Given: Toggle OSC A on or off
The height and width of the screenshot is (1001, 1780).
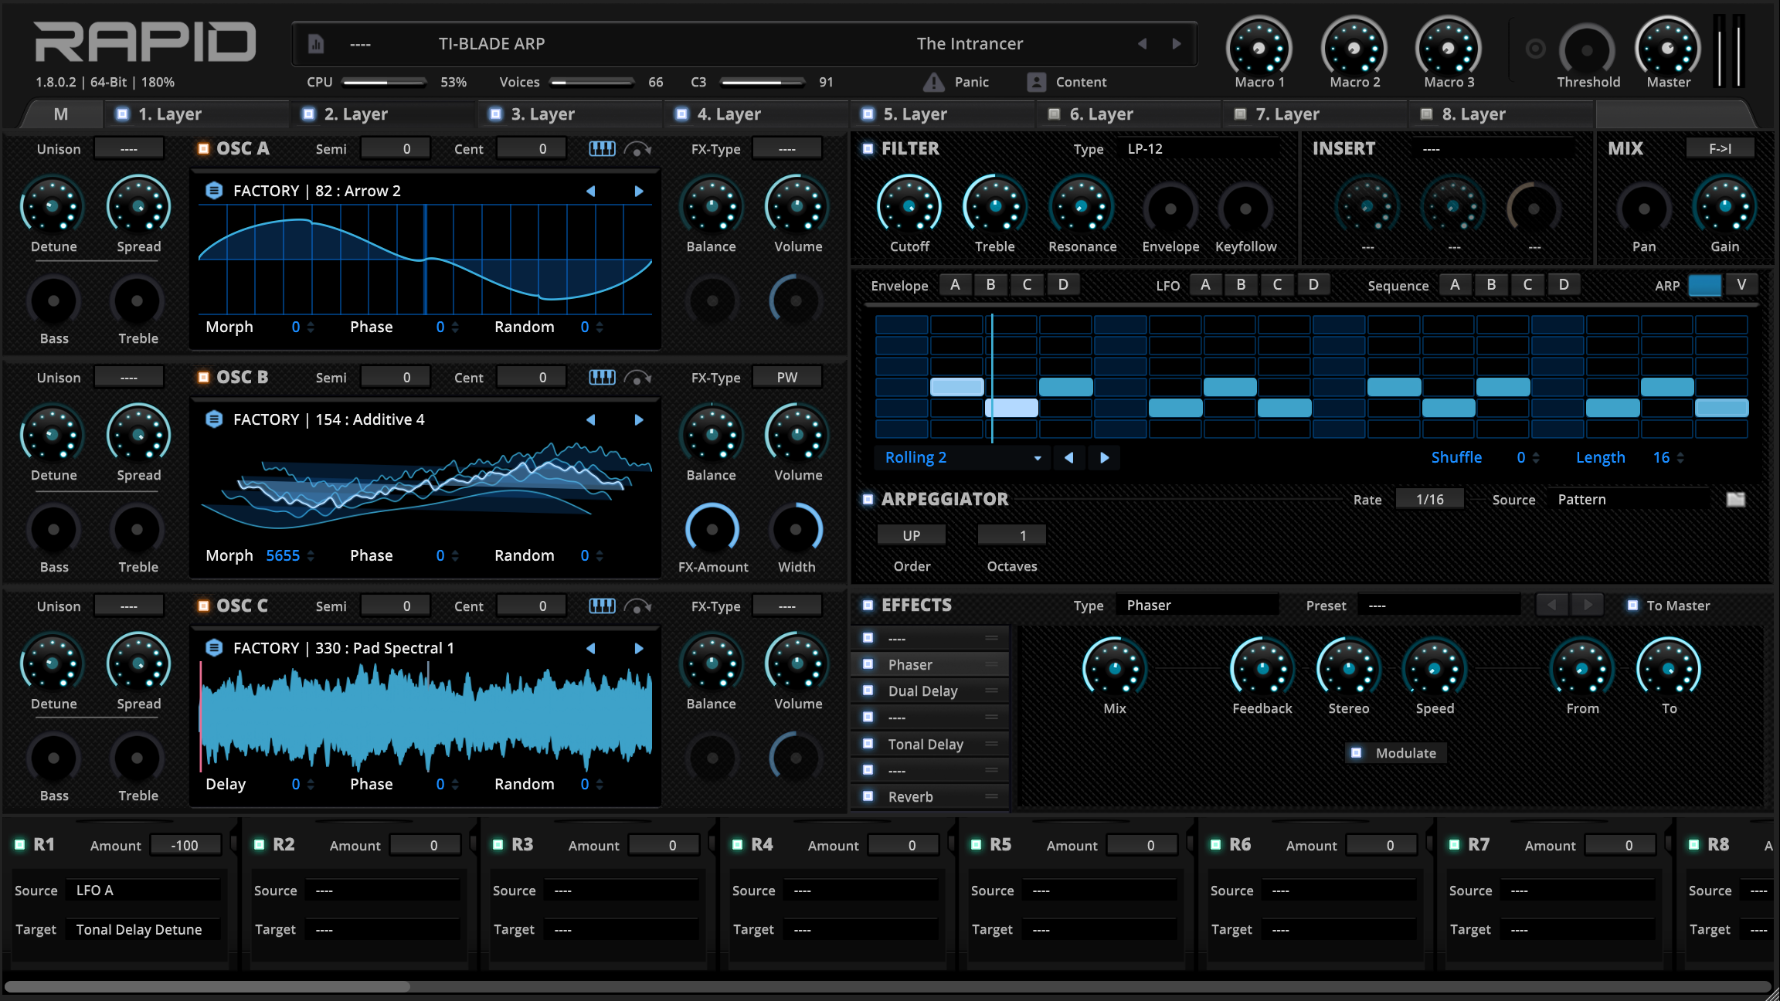Looking at the screenshot, I should pos(203,148).
